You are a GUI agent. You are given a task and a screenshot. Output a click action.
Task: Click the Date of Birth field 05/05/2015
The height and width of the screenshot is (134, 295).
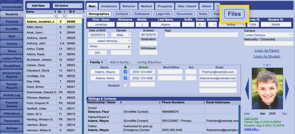coord(98,35)
